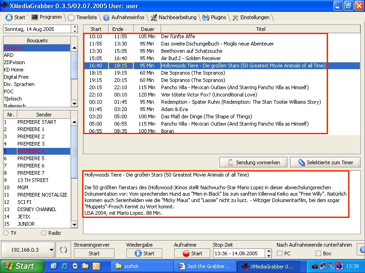Click the Sonntag, 14 Aug 2005 date field
365x273 pixels.
[37, 29]
